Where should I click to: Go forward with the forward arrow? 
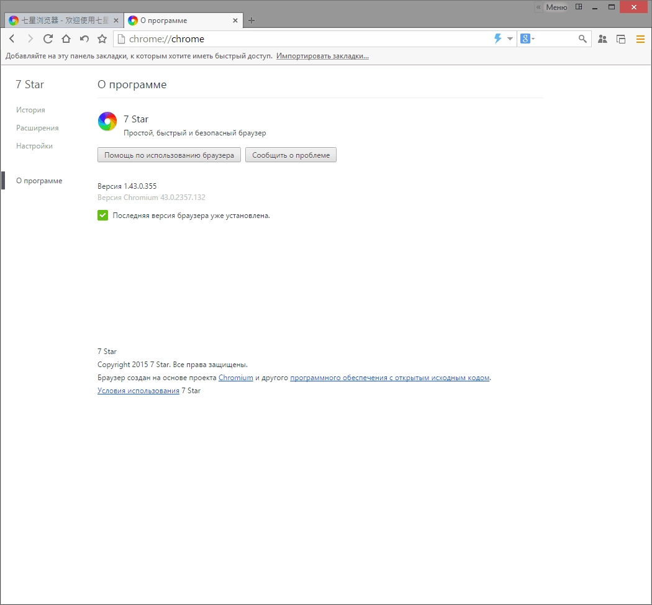tap(30, 39)
